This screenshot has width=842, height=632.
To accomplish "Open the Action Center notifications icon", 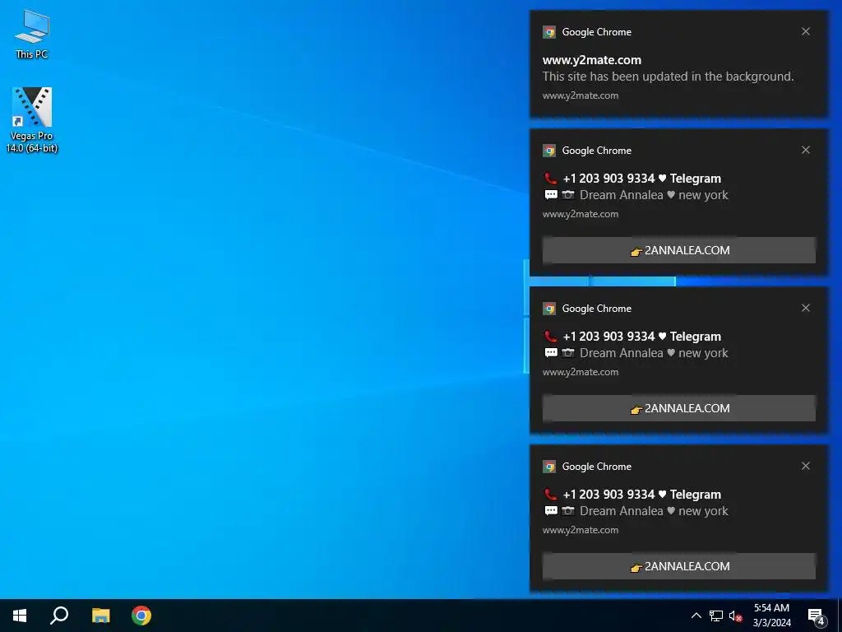I will click(817, 616).
